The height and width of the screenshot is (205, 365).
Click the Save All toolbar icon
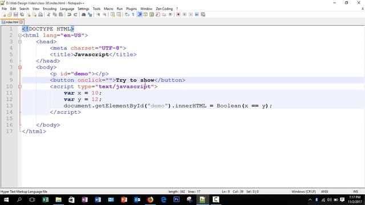tap(22, 15)
